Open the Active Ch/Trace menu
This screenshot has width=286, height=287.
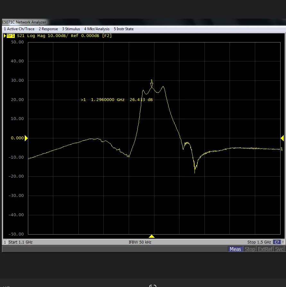(19, 29)
